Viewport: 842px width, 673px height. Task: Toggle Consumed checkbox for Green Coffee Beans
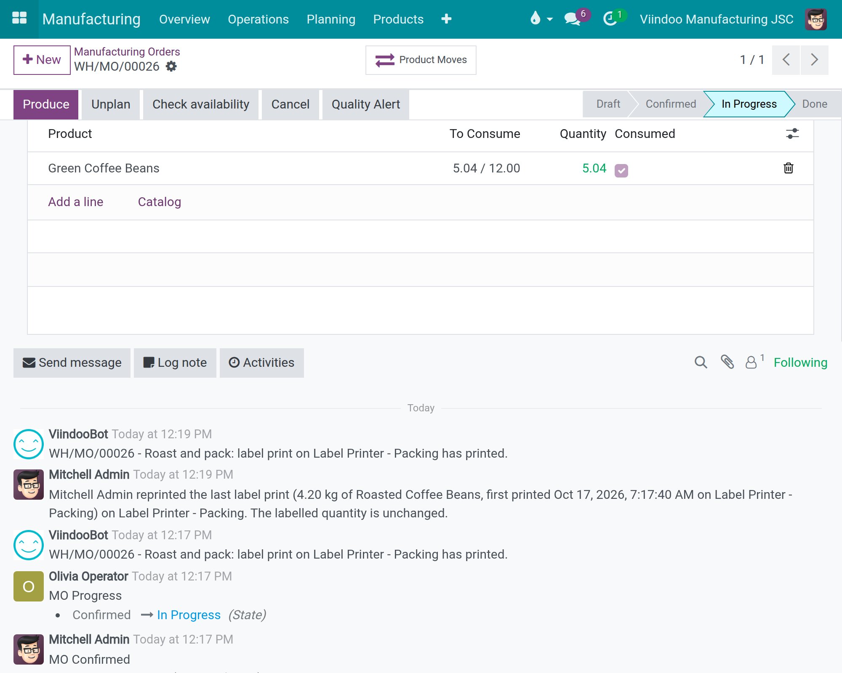click(621, 170)
